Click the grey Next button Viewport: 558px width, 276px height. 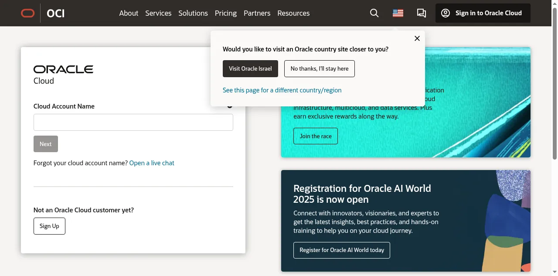46,144
